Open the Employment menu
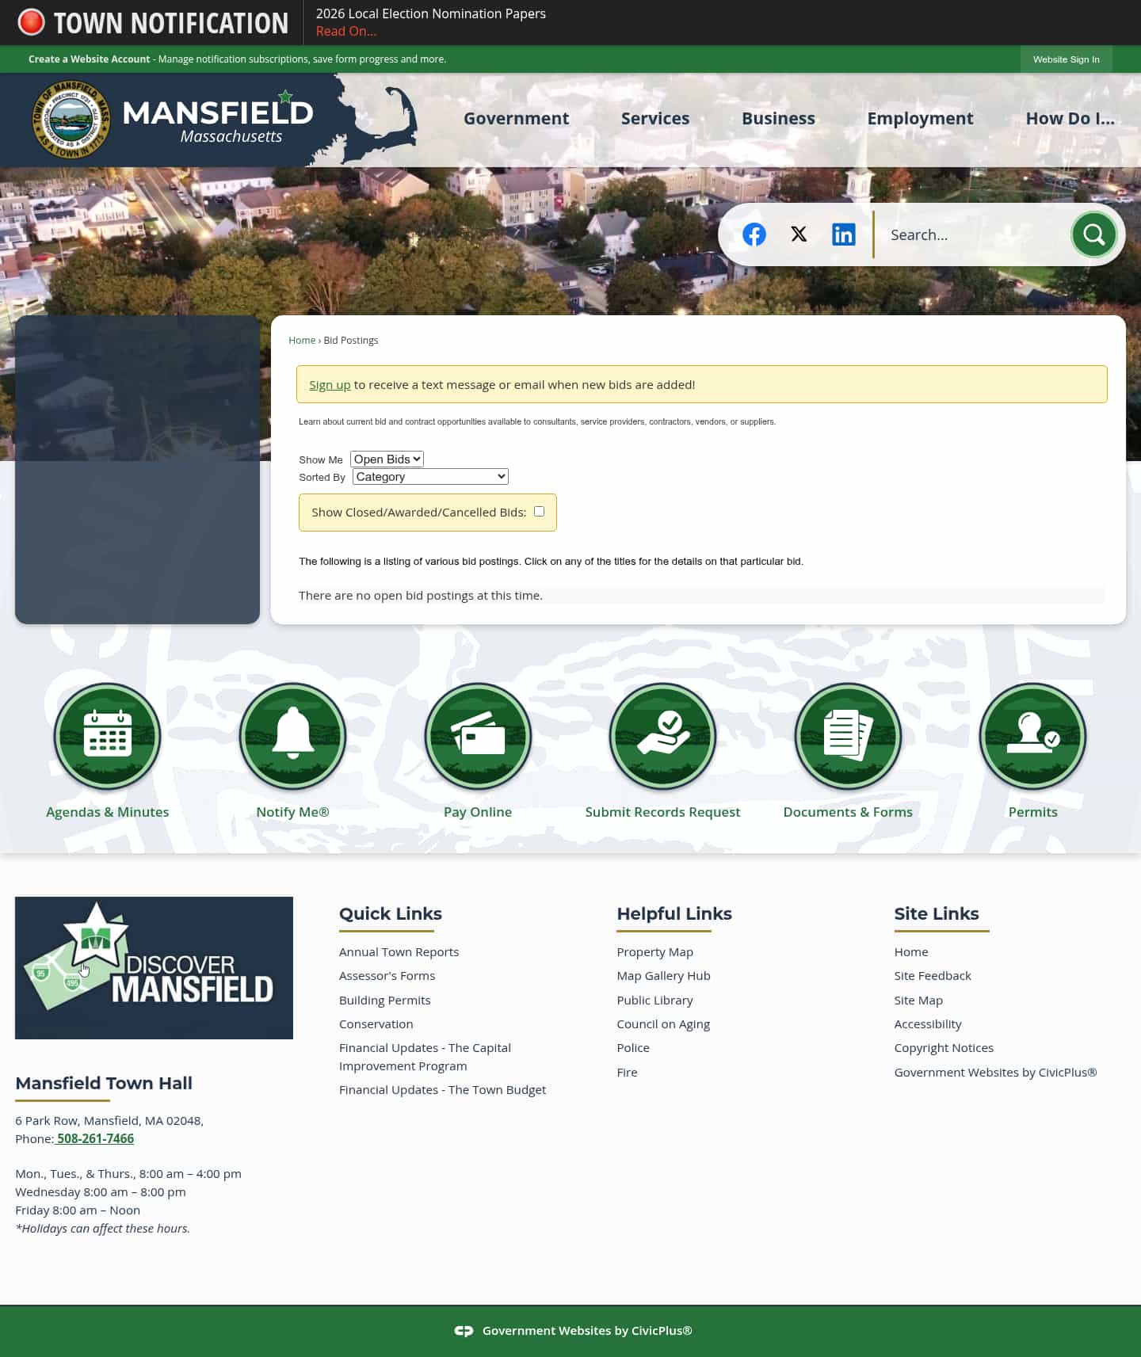The height and width of the screenshot is (1357, 1141). point(920,119)
